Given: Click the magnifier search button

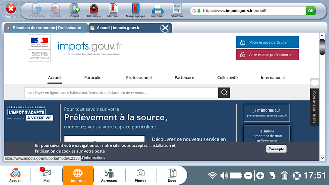Looking at the screenshot, I should (224, 92).
